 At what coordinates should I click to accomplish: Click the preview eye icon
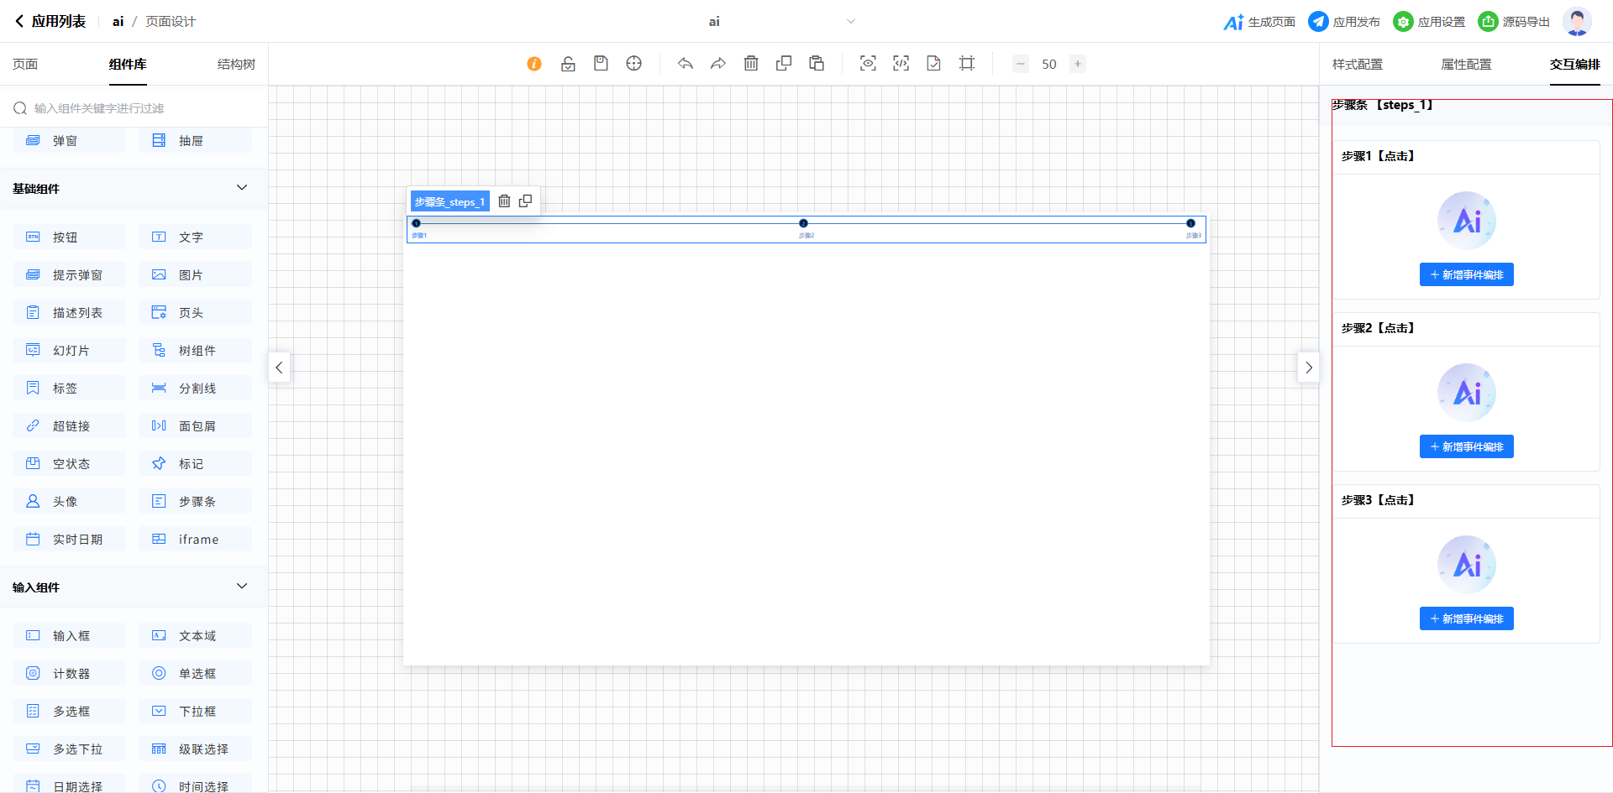click(x=868, y=64)
